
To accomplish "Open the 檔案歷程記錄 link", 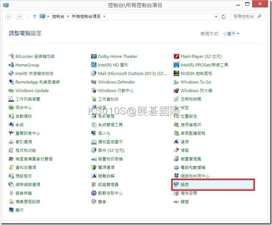I will 28,202.
